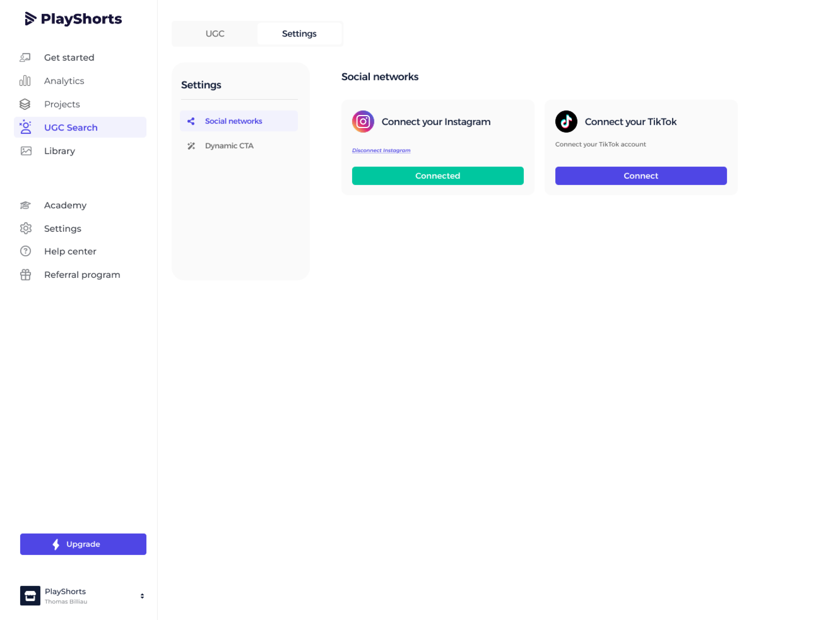Expand the PlayShorts workspace switcher arrows
815x620 pixels.
click(x=142, y=596)
